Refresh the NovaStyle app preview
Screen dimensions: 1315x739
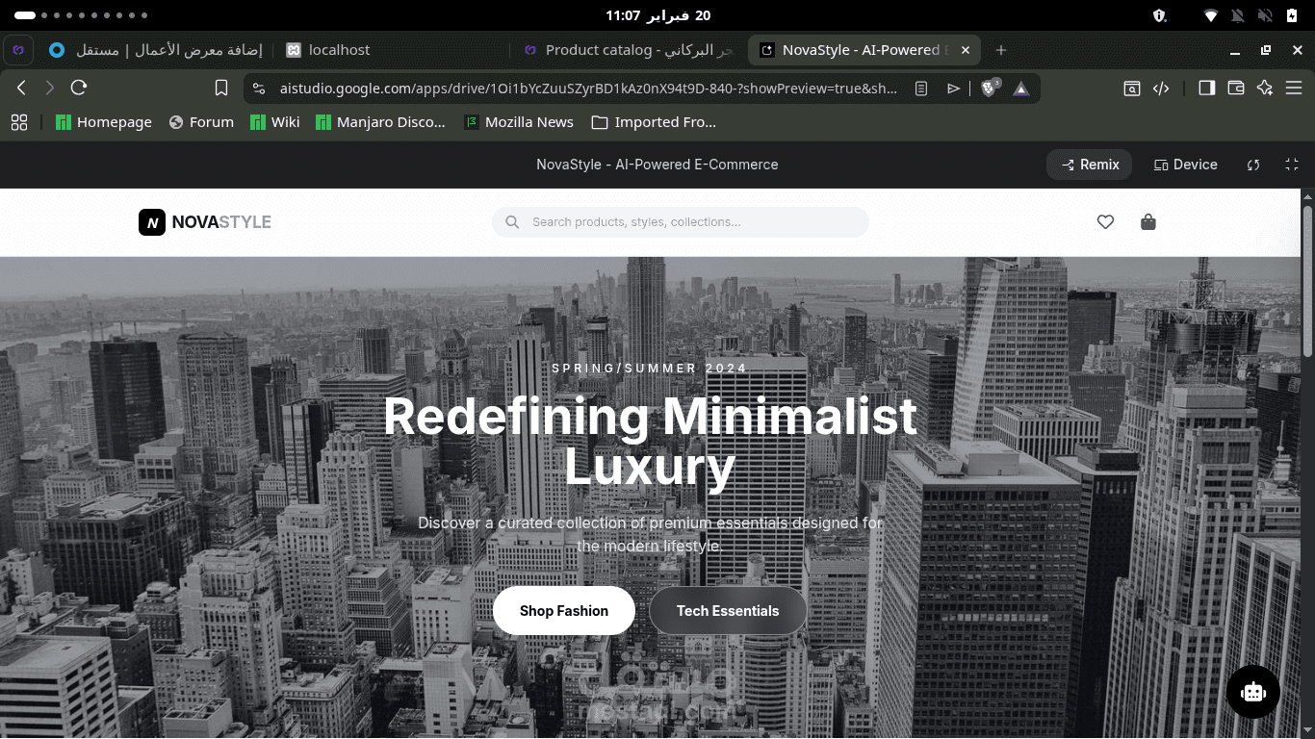pos(1252,165)
